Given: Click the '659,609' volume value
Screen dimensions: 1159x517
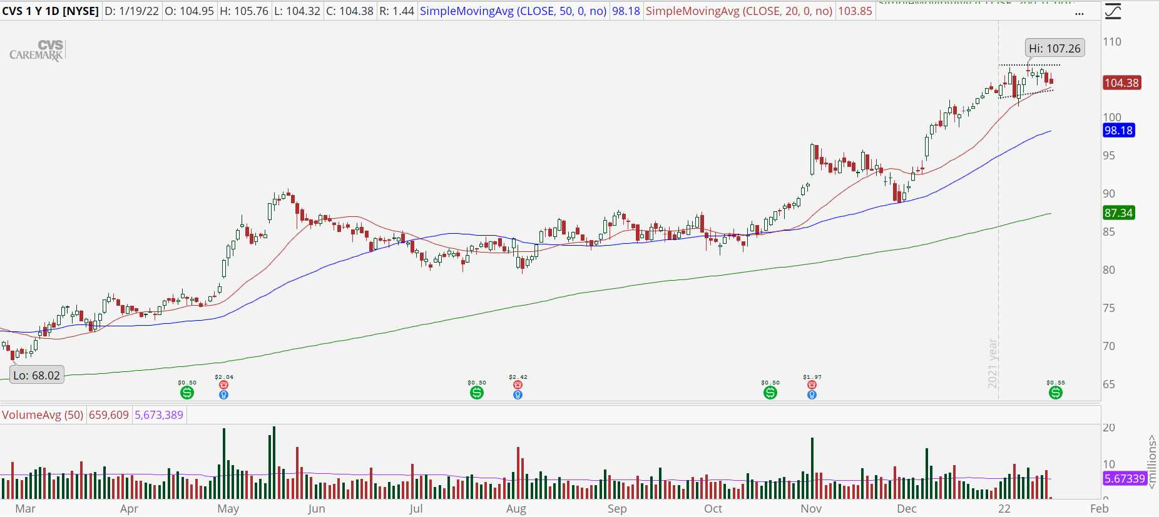Looking at the screenshot, I should click(109, 415).
